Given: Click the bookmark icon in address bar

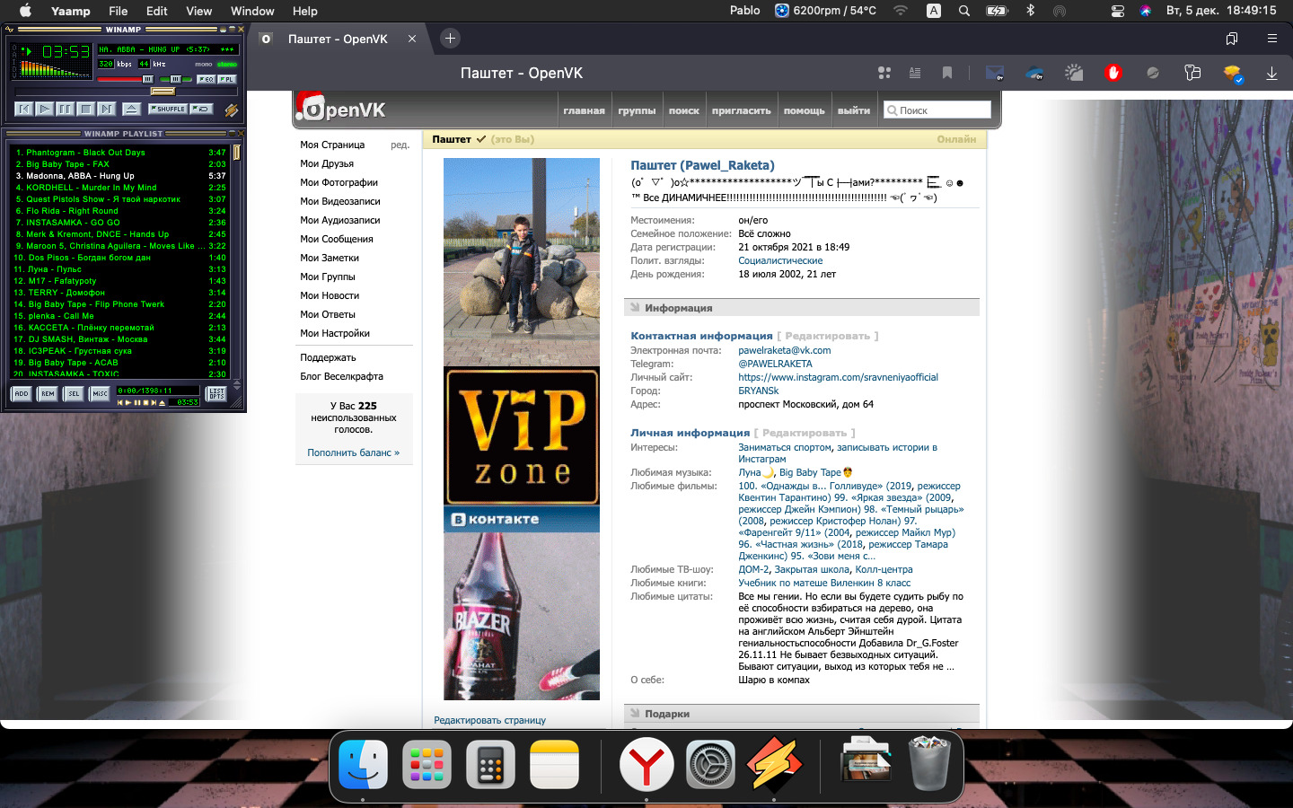Looking at the screenshot, I should coord(946,74).
